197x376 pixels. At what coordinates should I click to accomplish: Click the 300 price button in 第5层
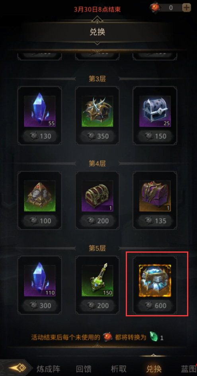tap(39, 306)
